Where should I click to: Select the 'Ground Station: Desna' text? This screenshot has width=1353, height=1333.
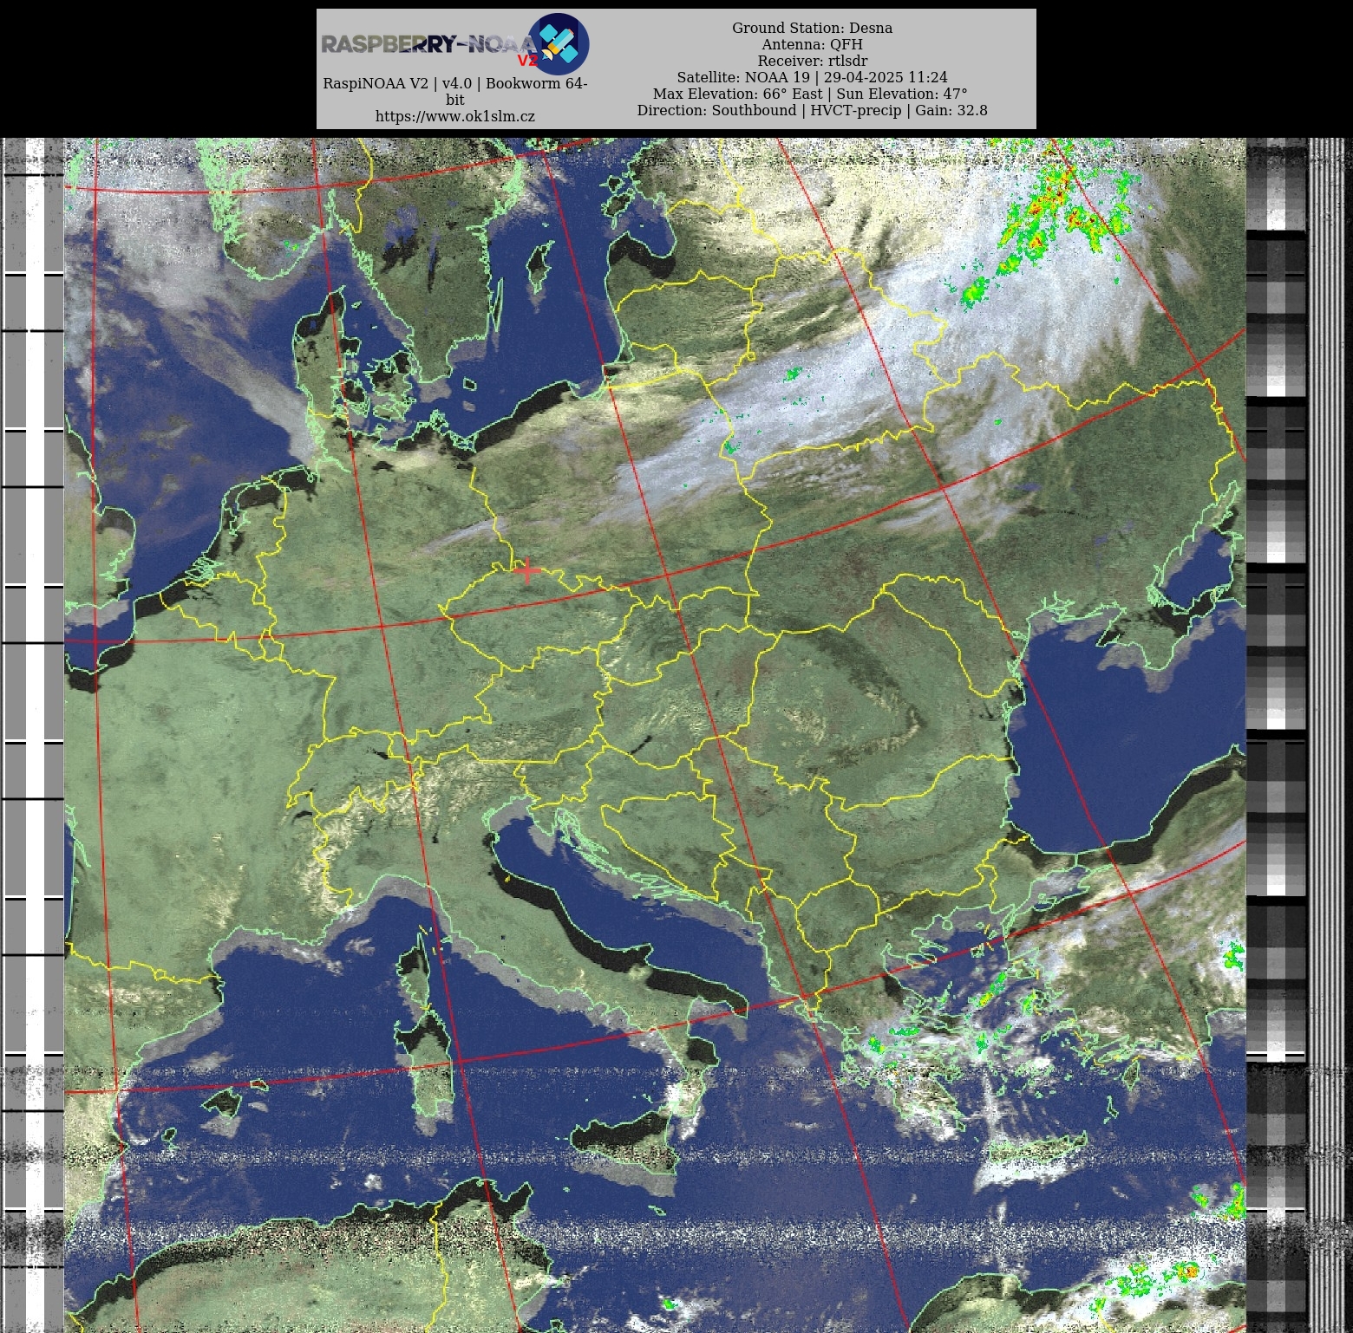pos(812,28)
